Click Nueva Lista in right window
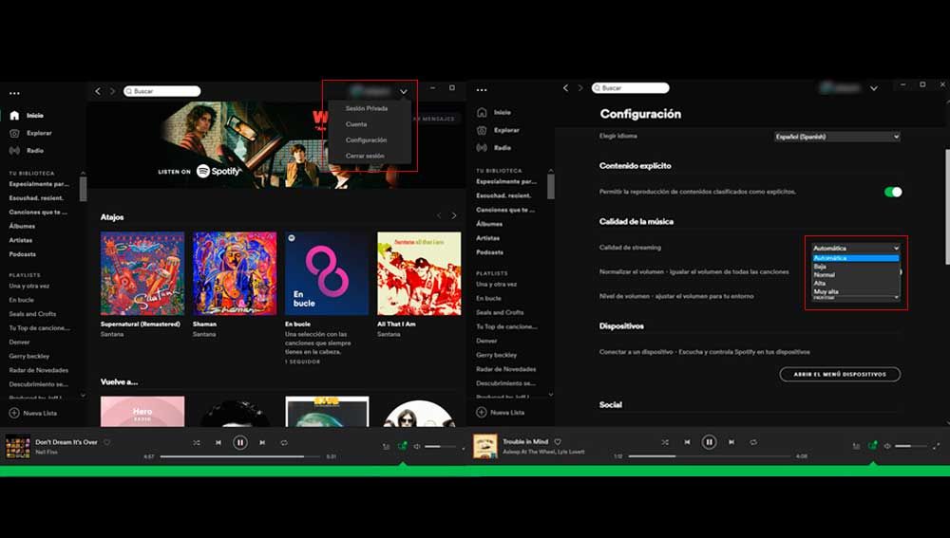The image size is (950, 538). [501, 413]
